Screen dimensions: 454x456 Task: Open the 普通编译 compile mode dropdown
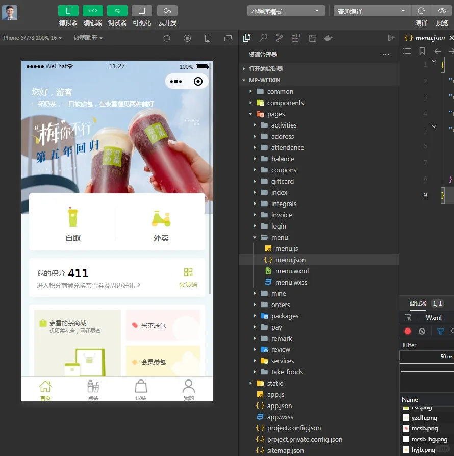[372, 11]
